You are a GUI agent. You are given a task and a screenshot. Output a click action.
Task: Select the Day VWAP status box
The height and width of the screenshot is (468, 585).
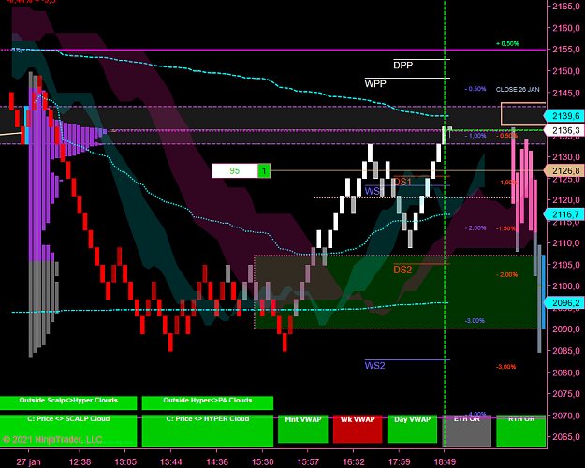(412, 429)
